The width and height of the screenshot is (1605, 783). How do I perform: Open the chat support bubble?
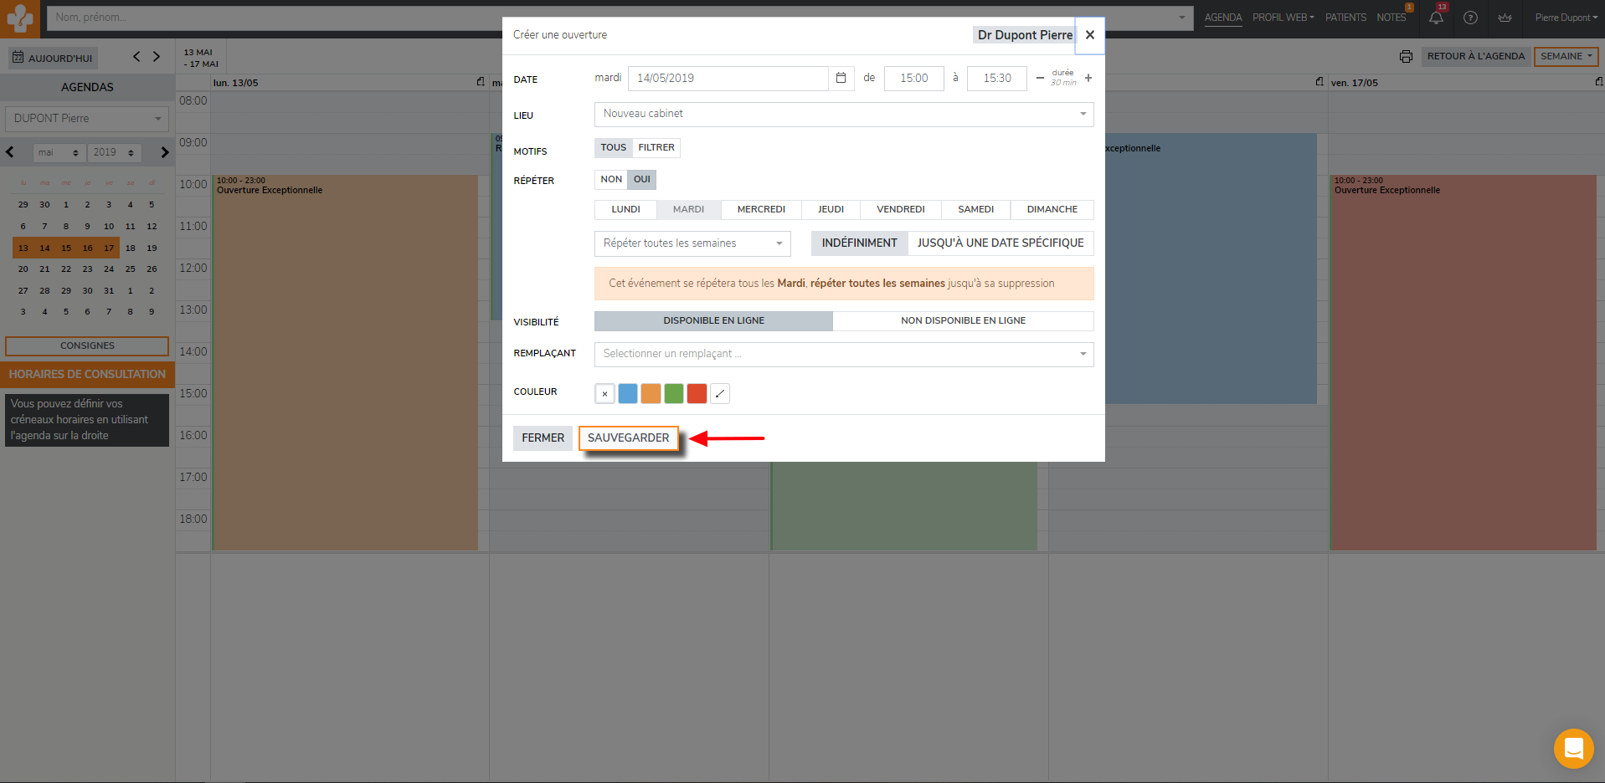click(x=1573, y=748)
